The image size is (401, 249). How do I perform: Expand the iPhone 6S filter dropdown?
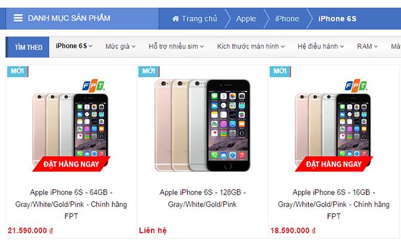[x=74, y=46]
